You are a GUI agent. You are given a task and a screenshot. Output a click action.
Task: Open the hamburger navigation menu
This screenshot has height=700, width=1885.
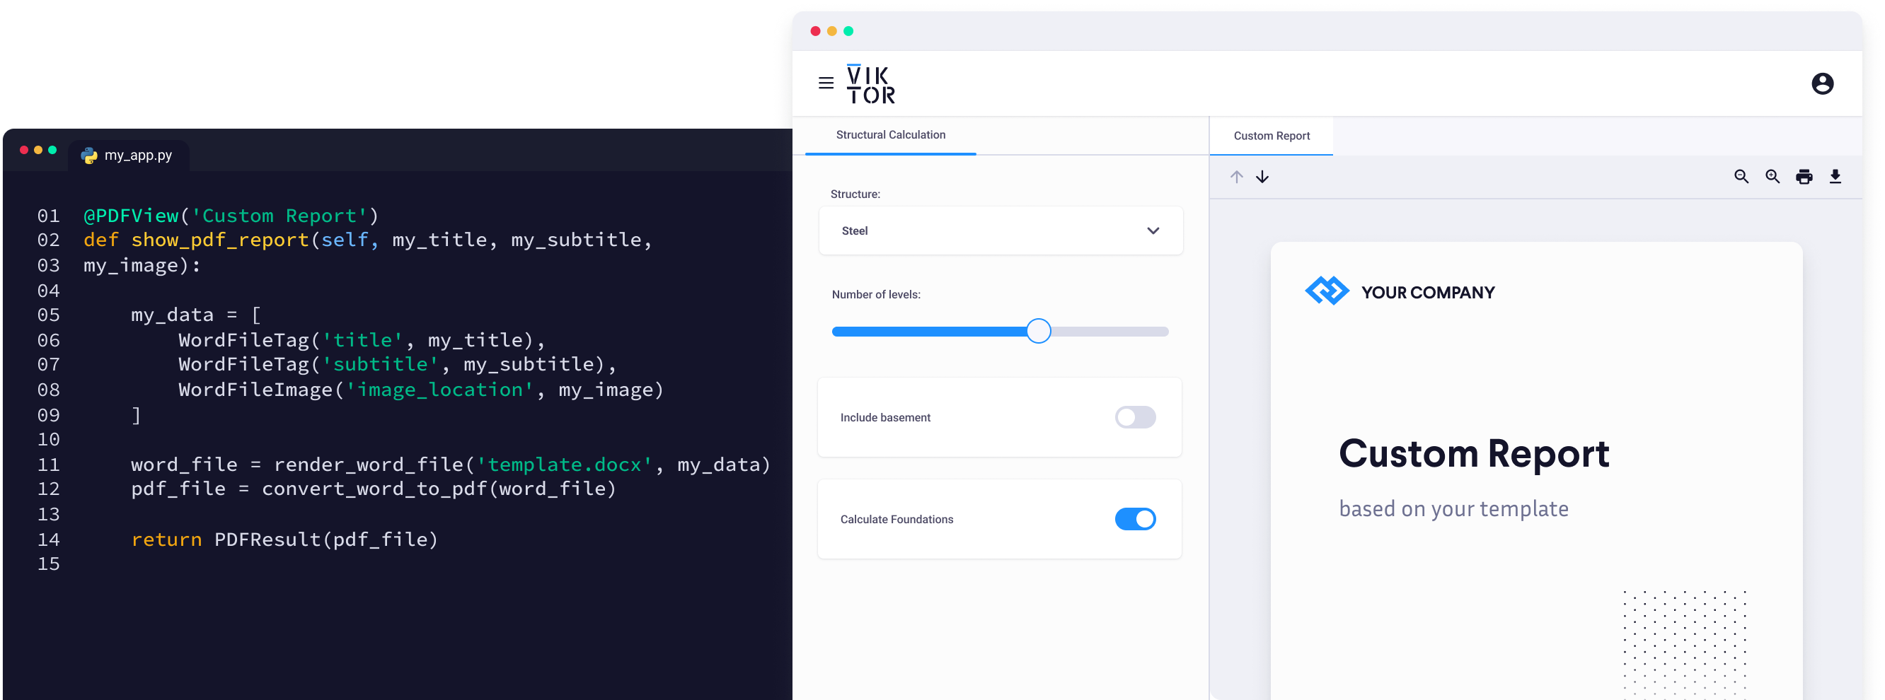click(x=826, y=83)
